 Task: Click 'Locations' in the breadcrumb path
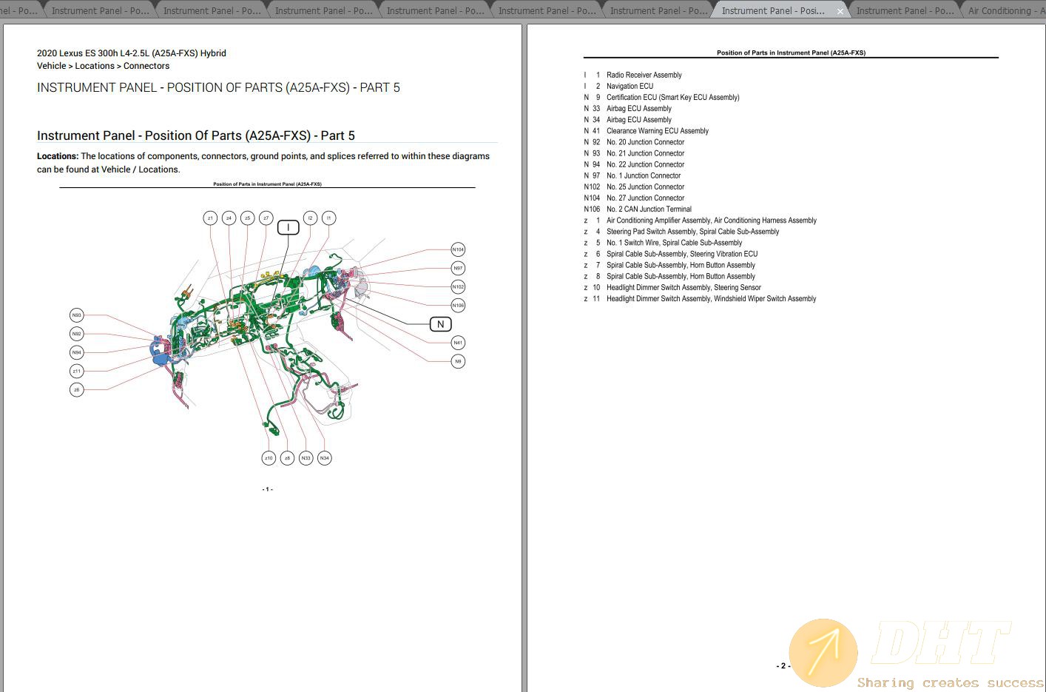95,66
